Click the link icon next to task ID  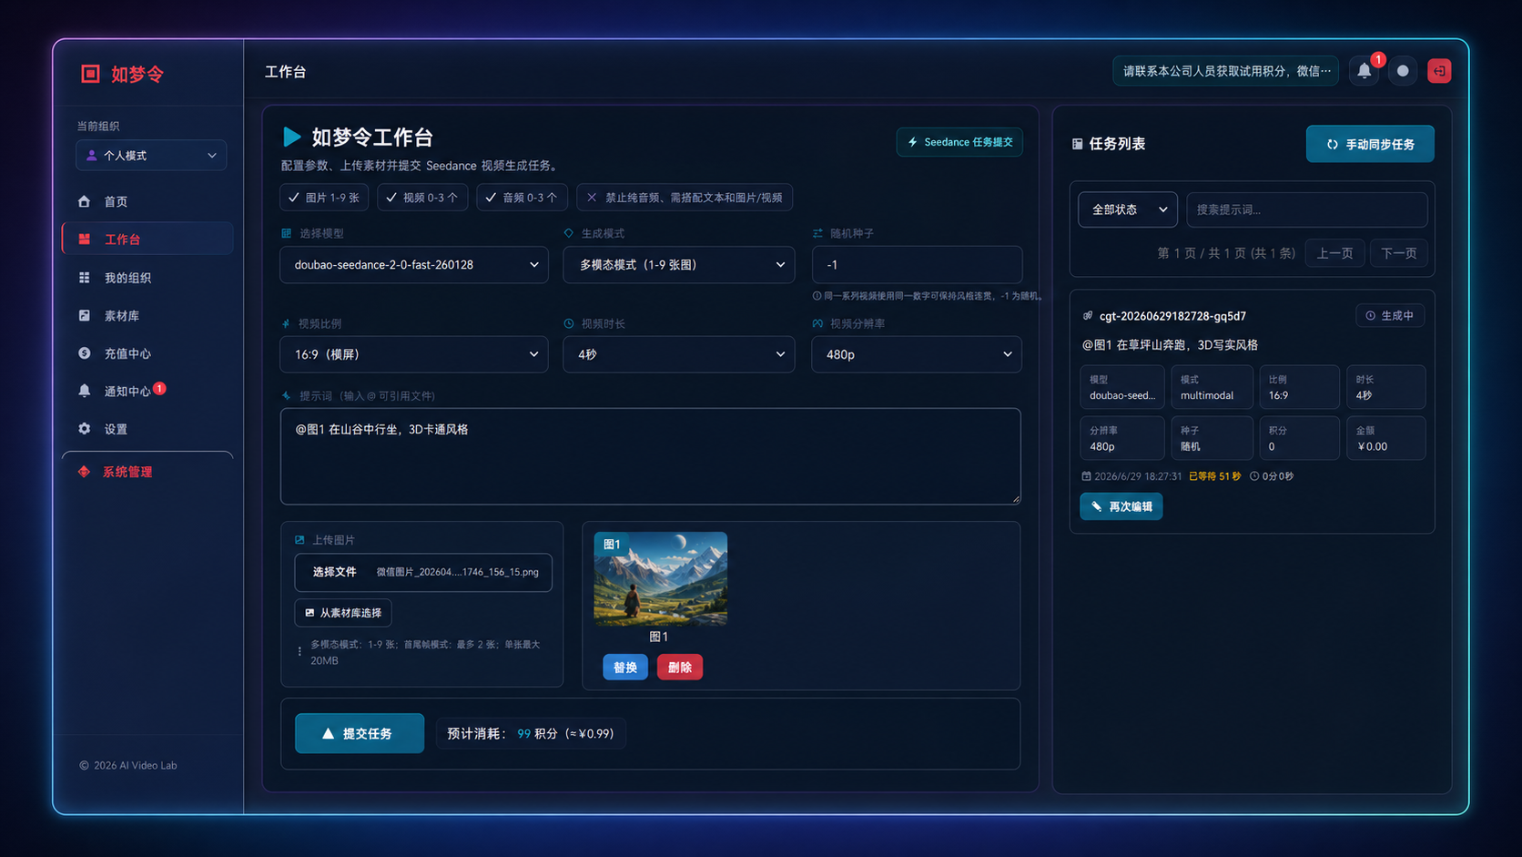(x=1087, y=316)
